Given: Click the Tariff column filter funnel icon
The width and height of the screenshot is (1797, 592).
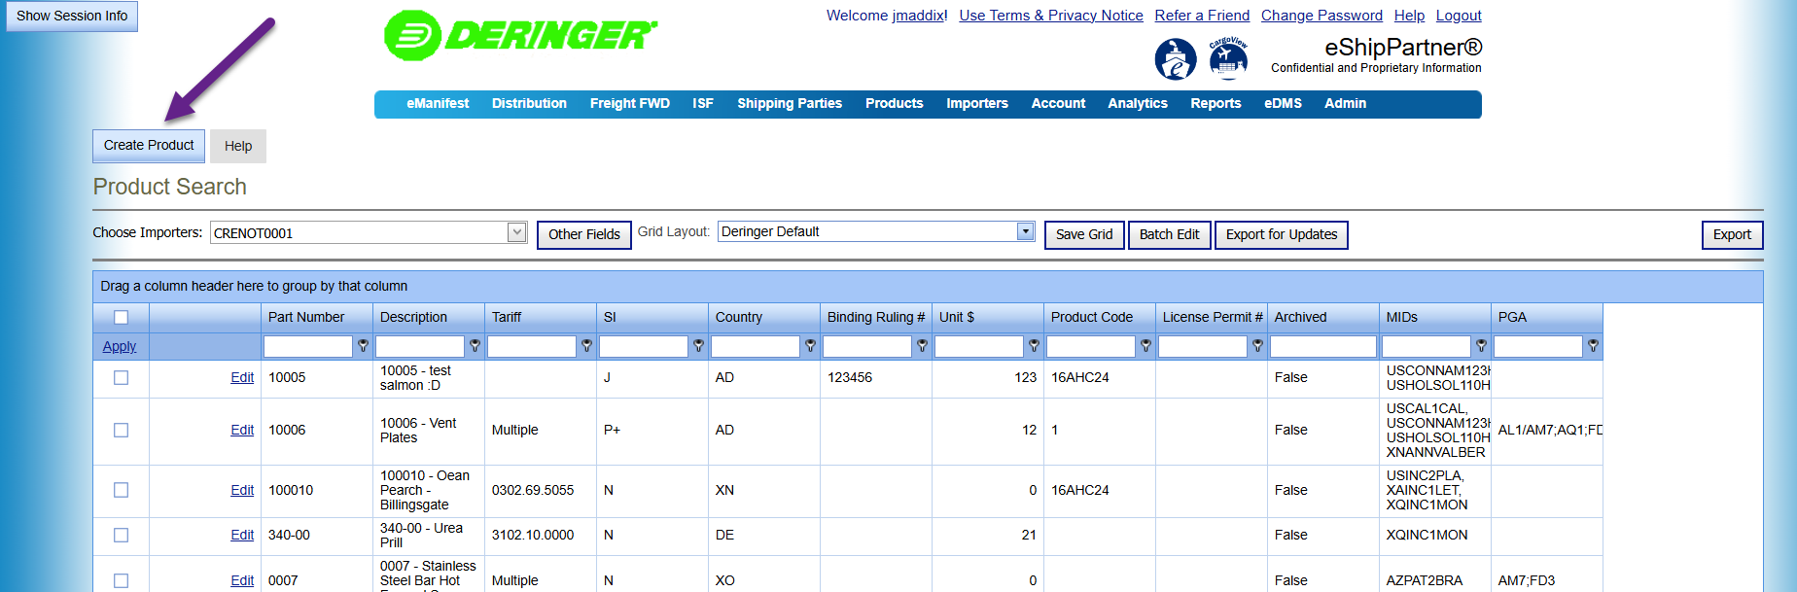Looking at the screenshot, I should tap(586, 346).
